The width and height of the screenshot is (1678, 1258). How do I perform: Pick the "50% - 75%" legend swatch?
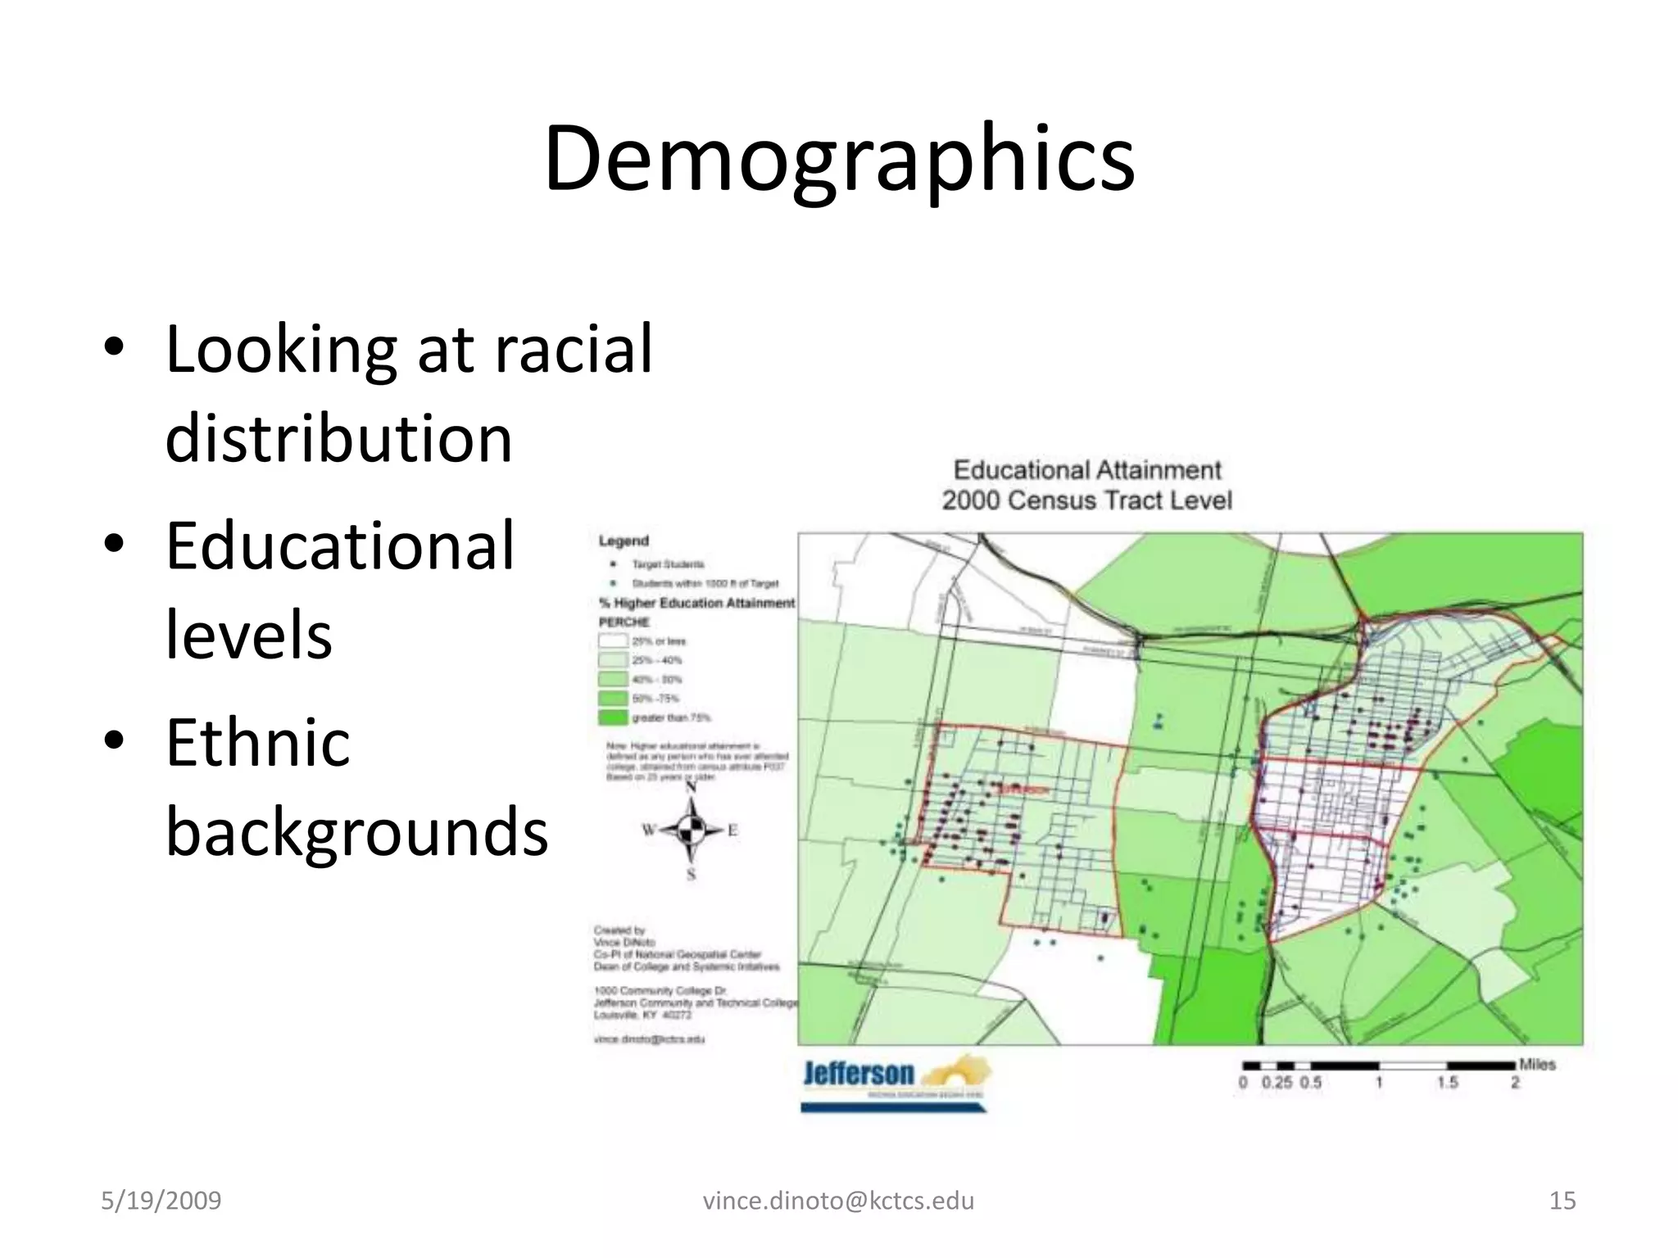(x=613, y=699)
